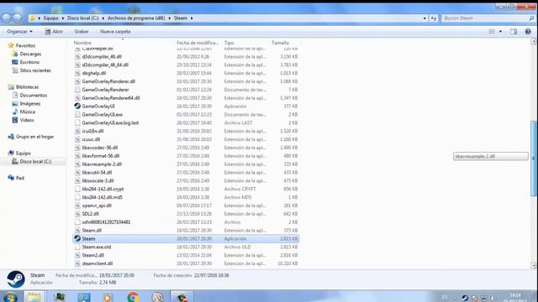Click the Grabar toolbar button
The height and width of the screenshot is (302, 538).
tap(82, 32)
